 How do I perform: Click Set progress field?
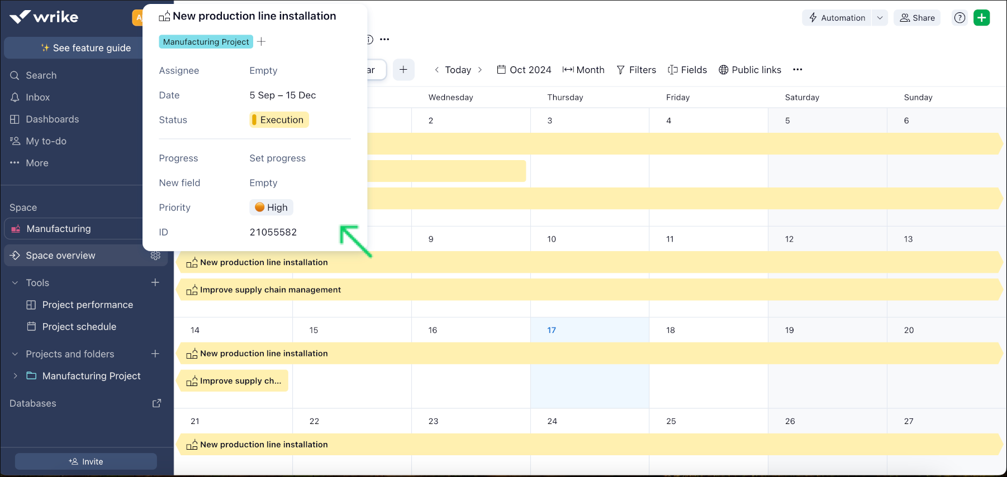point(277,158)
